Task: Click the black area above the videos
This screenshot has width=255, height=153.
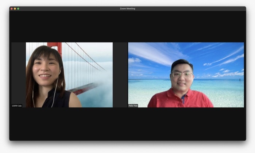Action: coord(127,26)
